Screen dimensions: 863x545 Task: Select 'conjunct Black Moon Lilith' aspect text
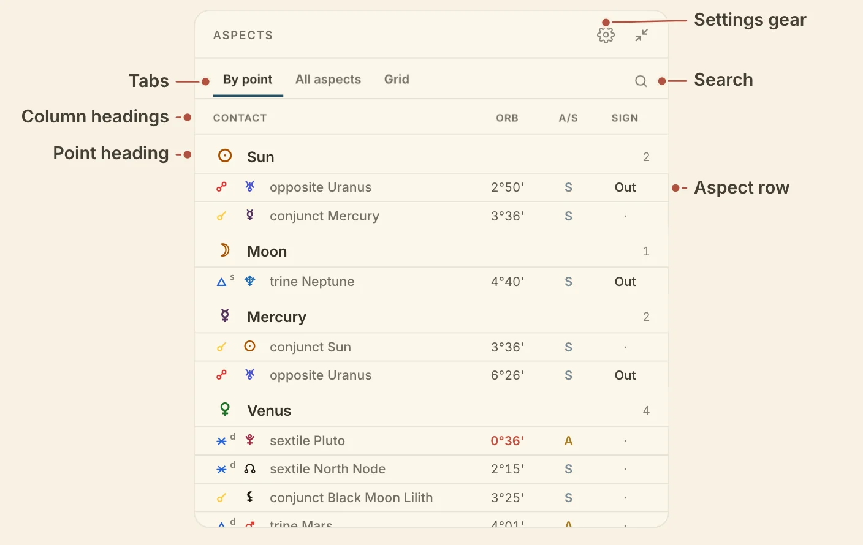(x=351, y=498)
